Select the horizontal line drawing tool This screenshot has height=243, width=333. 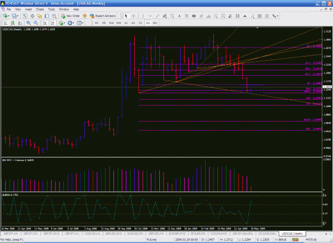click(x=150, y=16)
